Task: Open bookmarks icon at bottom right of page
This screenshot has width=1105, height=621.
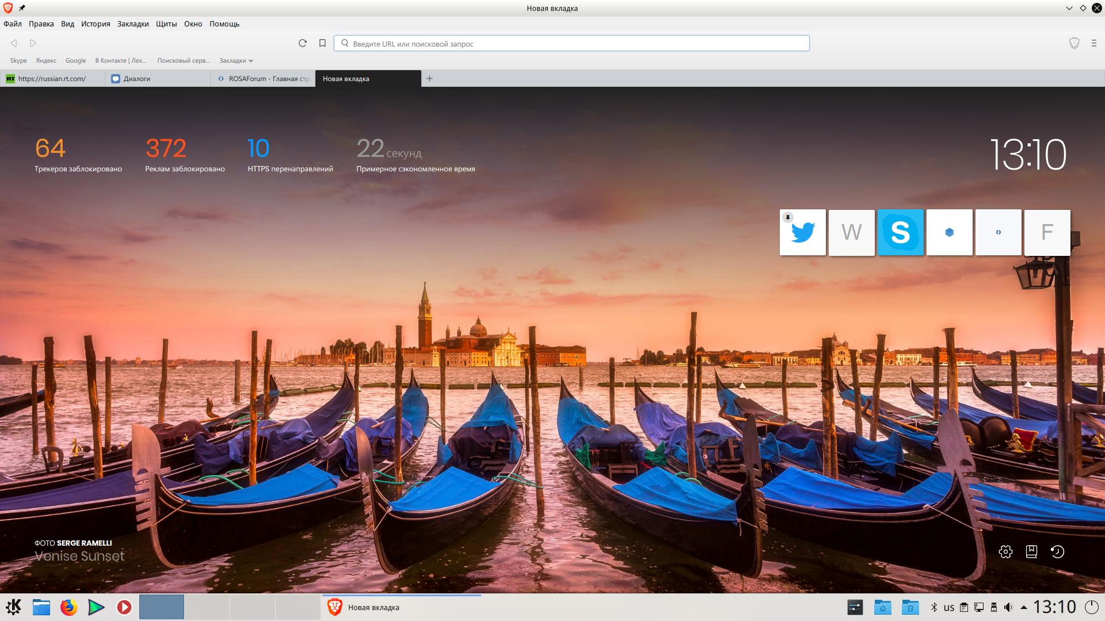Action: (x=1031, y=552)
